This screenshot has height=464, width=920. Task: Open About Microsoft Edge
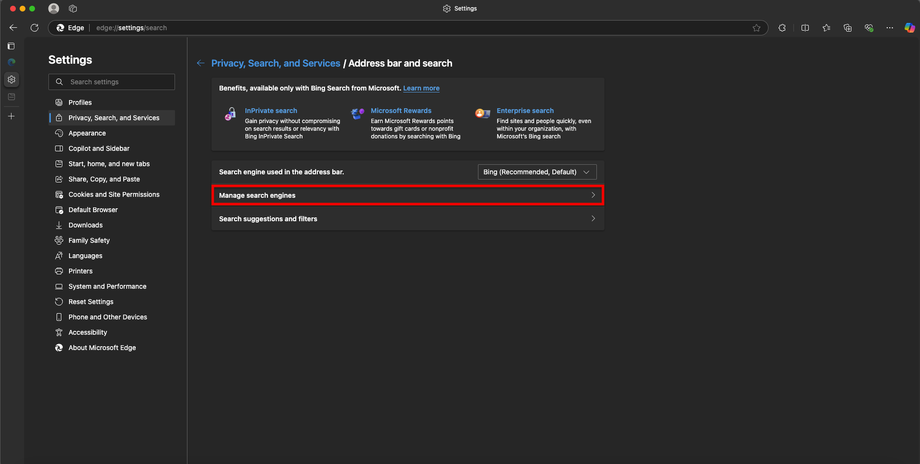point(112,348)
